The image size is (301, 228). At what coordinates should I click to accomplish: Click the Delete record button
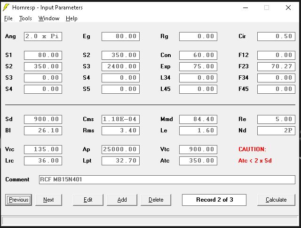(x=156, y=200)
